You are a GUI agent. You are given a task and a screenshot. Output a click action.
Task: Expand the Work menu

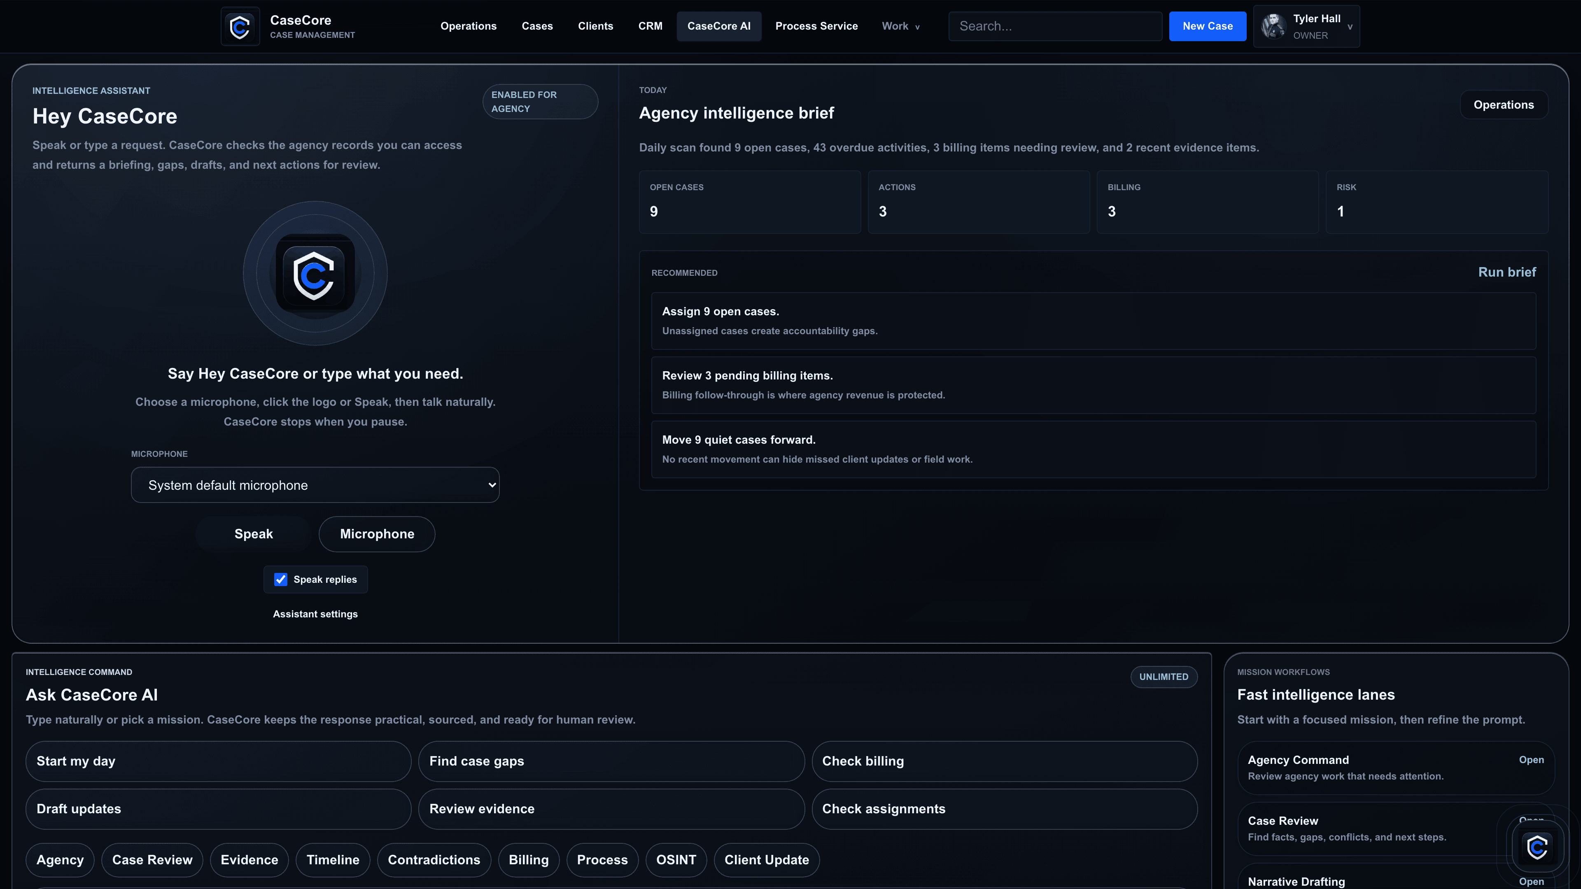(900, 26)
